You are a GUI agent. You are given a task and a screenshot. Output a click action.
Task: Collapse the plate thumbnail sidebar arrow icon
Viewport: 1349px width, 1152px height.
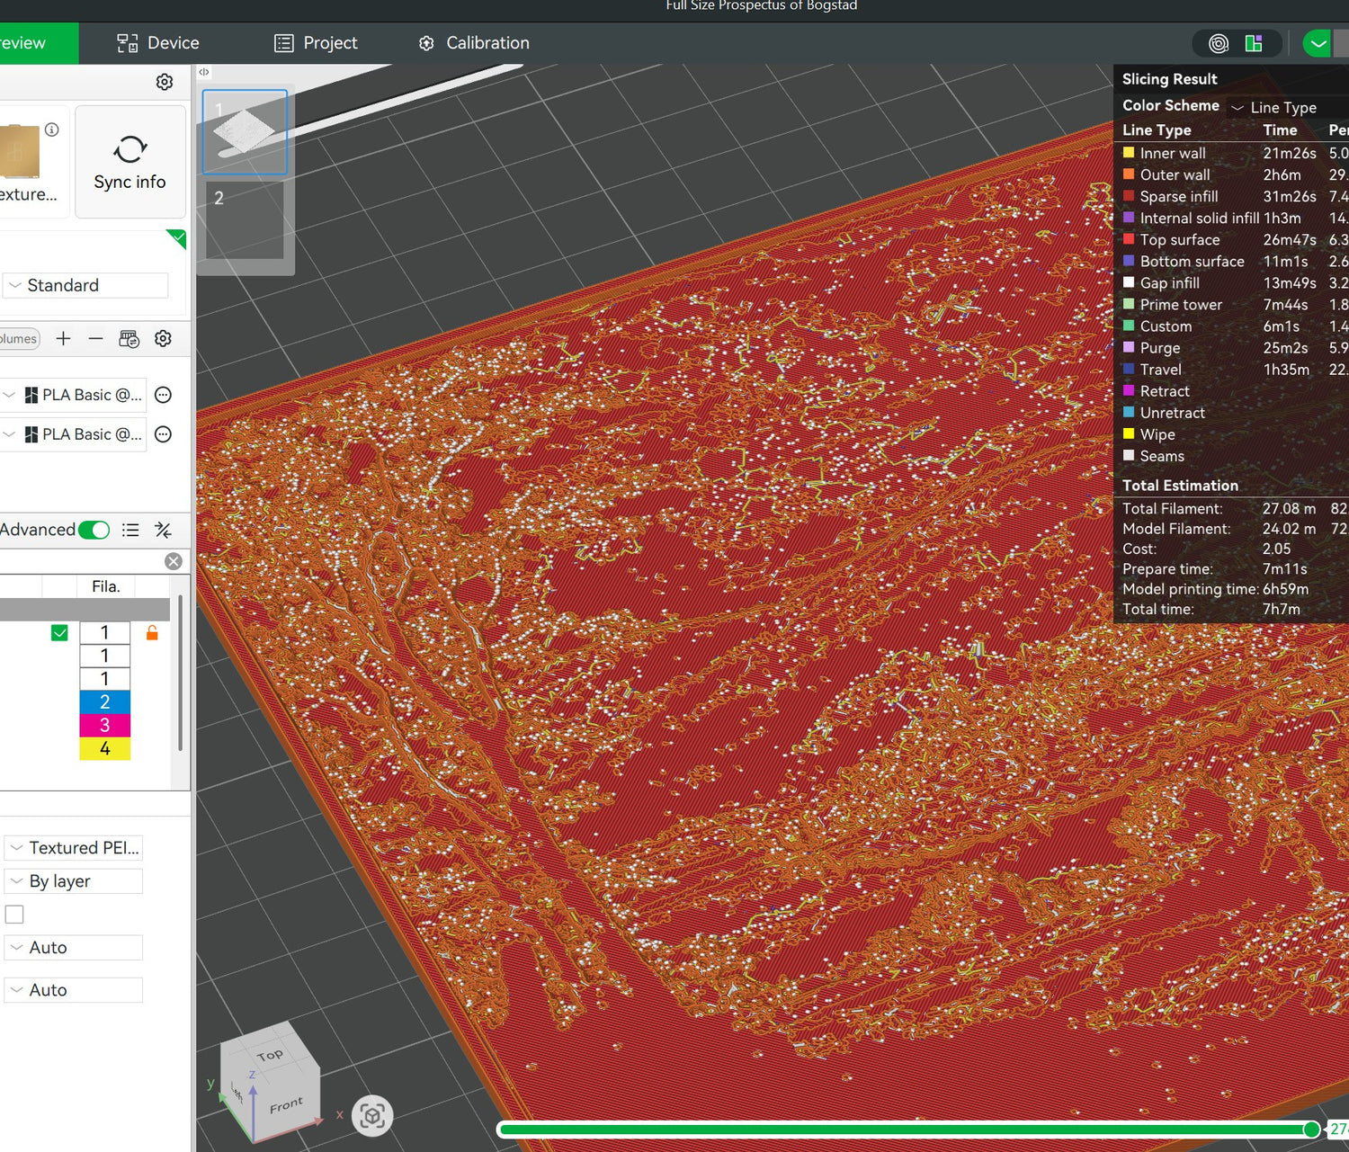[x=204, y=72]
